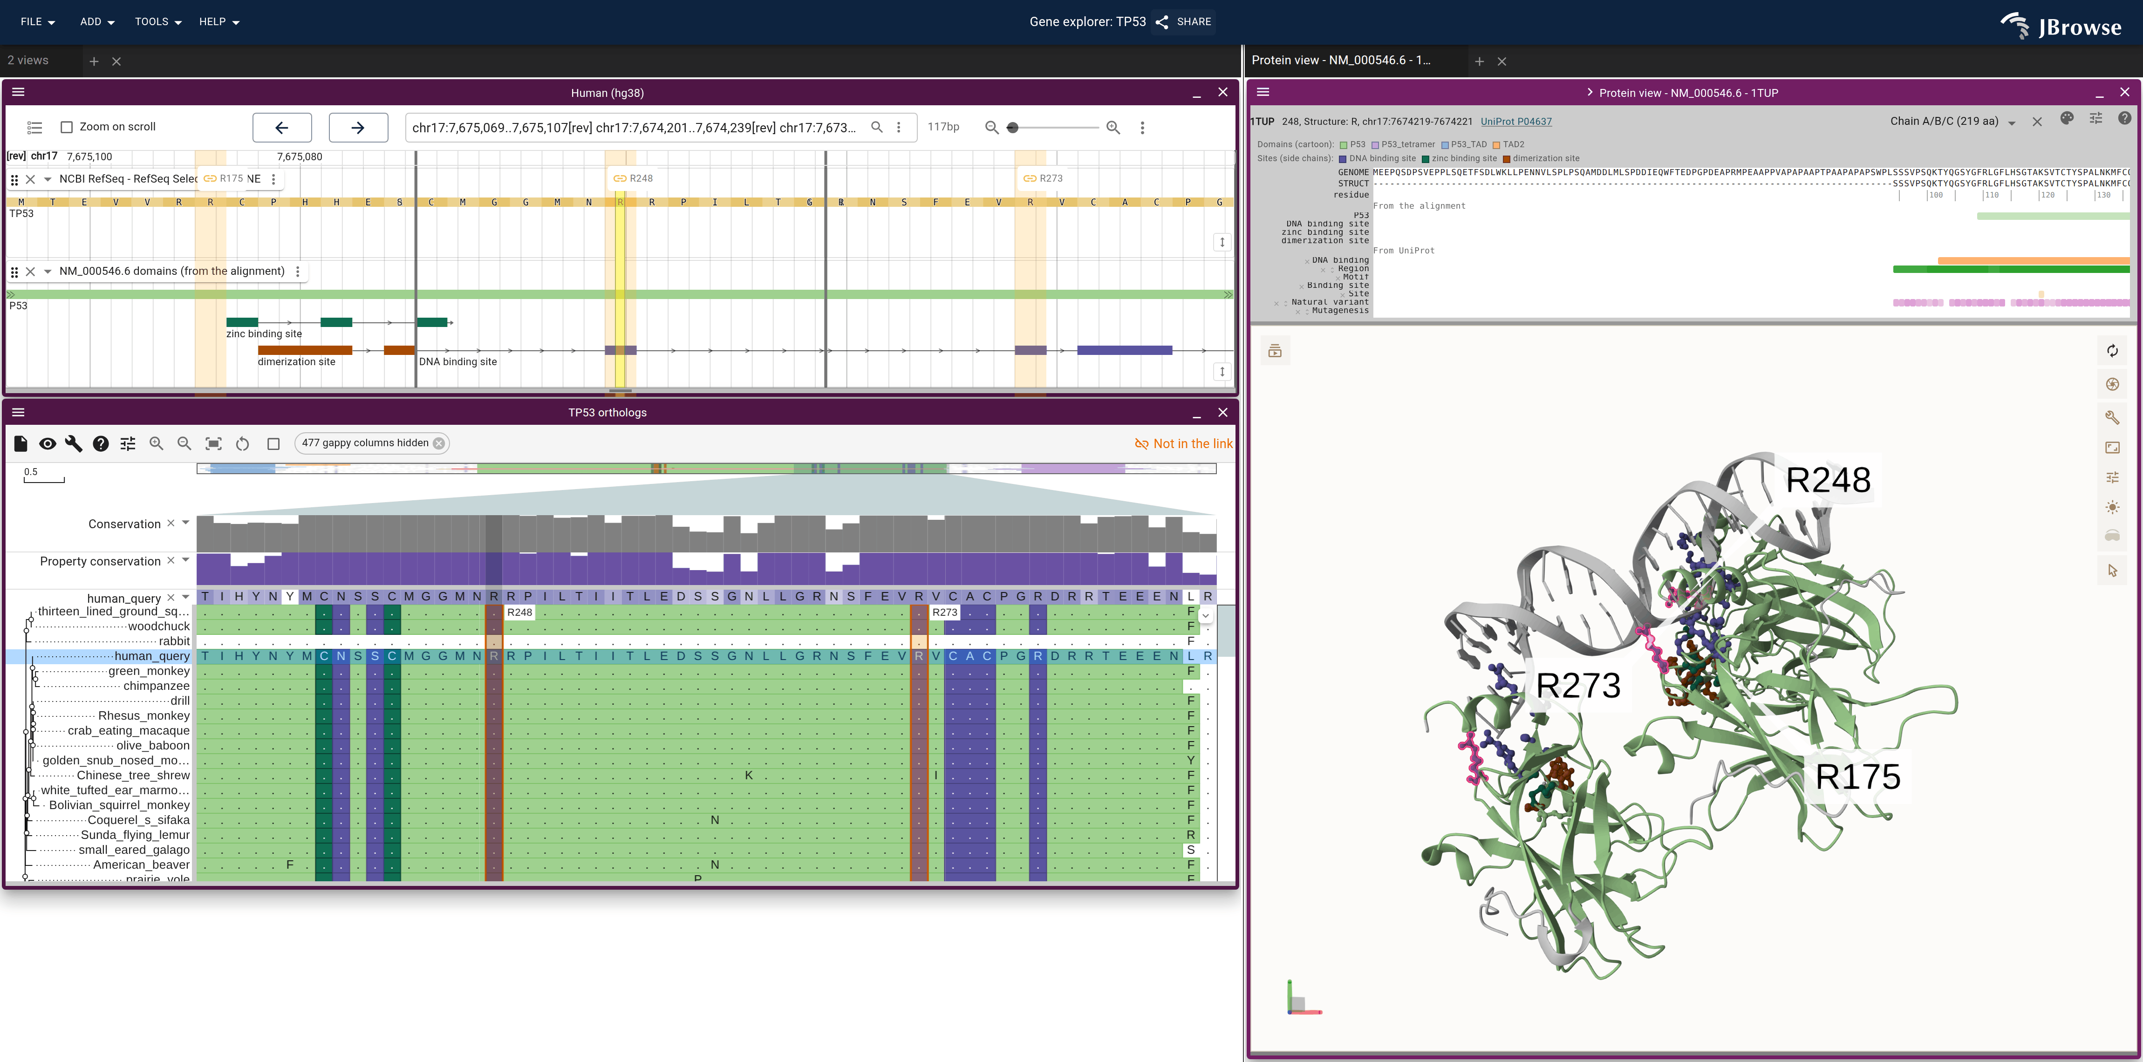Remove the Conservation track
This screenshot has width=2143, height=1062.
pos(171,523)
